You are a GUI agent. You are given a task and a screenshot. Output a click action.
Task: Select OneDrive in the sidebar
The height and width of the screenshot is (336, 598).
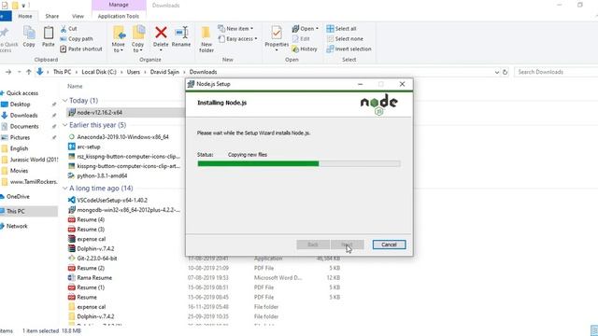(x=18, y=197)
